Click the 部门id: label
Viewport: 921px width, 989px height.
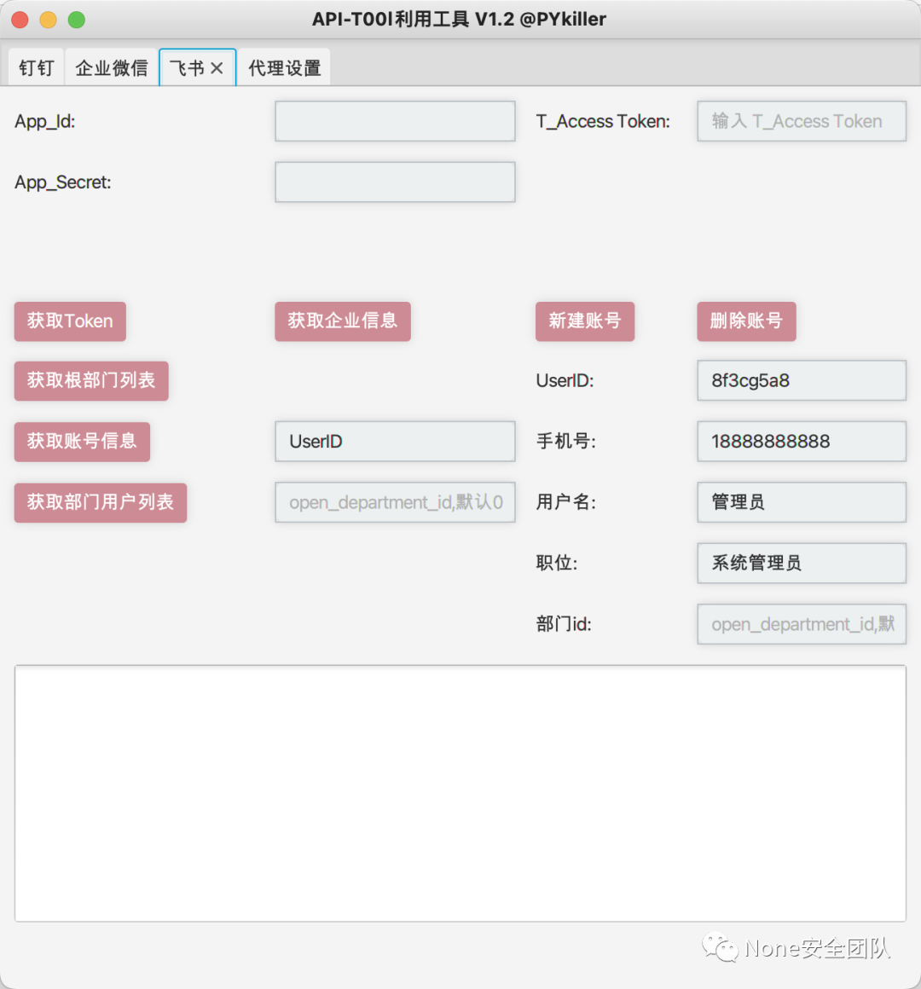pos(564,624)
